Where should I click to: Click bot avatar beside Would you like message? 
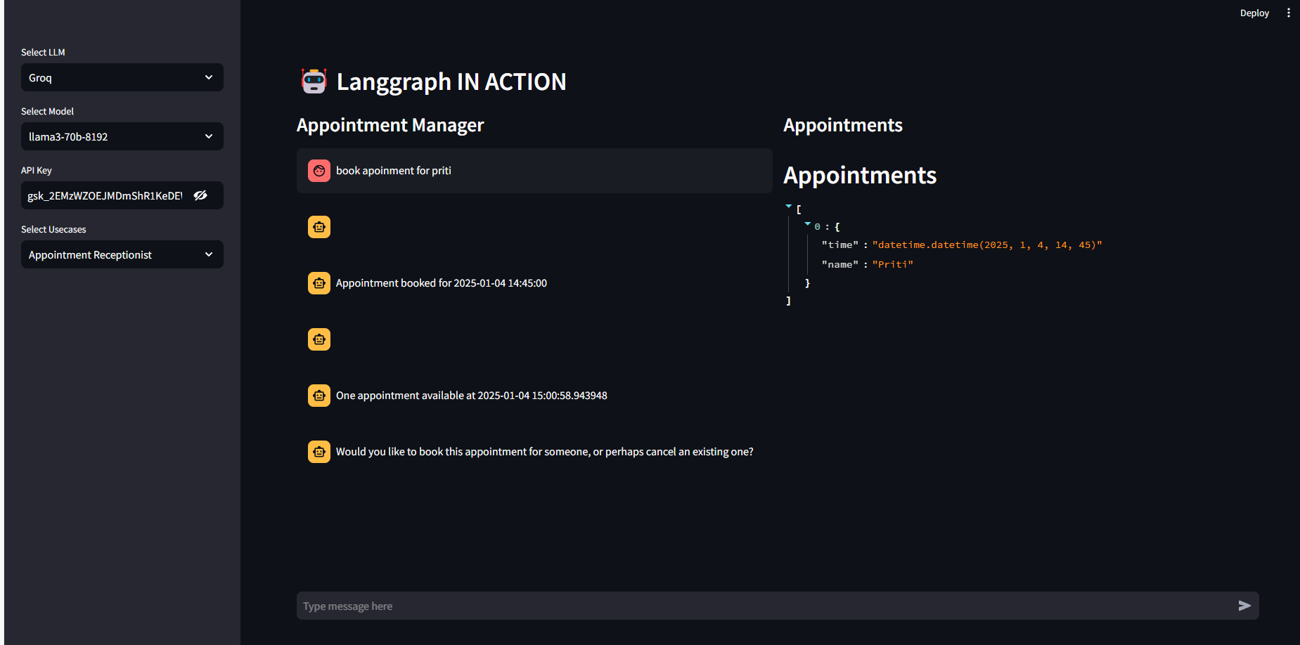click(x=319, y=452)
